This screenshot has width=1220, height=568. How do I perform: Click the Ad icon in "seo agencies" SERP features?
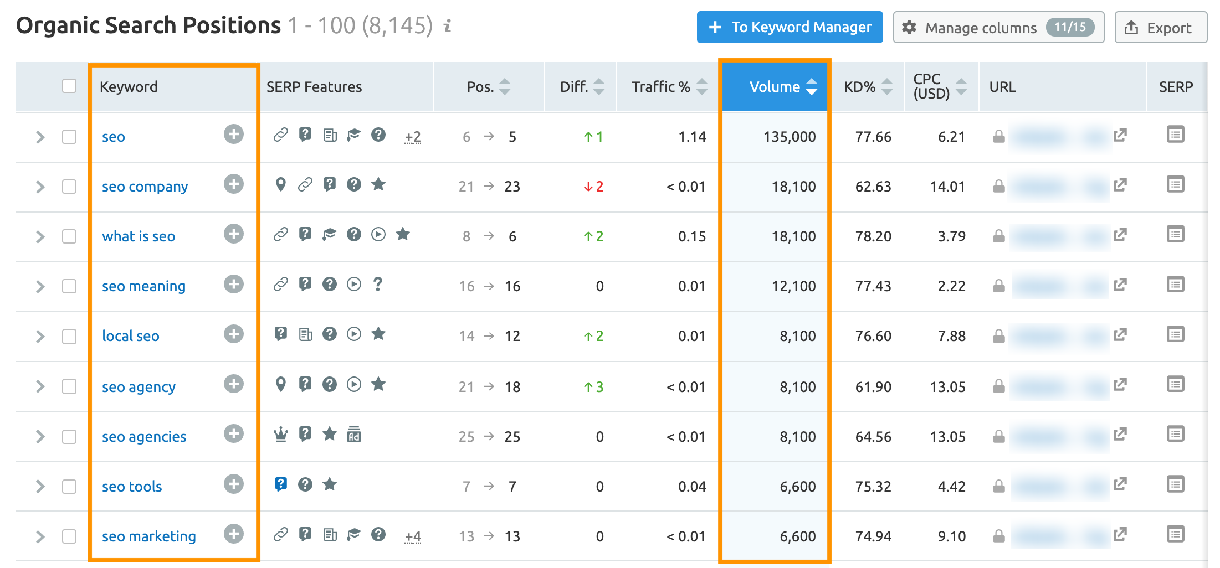pos(354,434)
